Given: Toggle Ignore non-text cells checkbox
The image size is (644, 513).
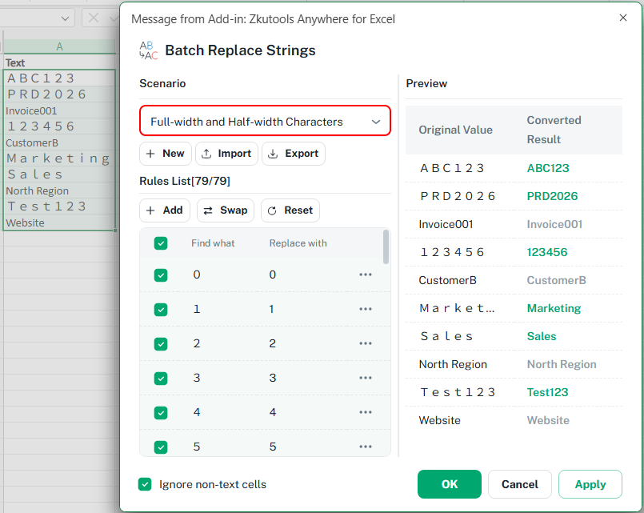Looking at the screenshot, I should (x=145, y=484).
